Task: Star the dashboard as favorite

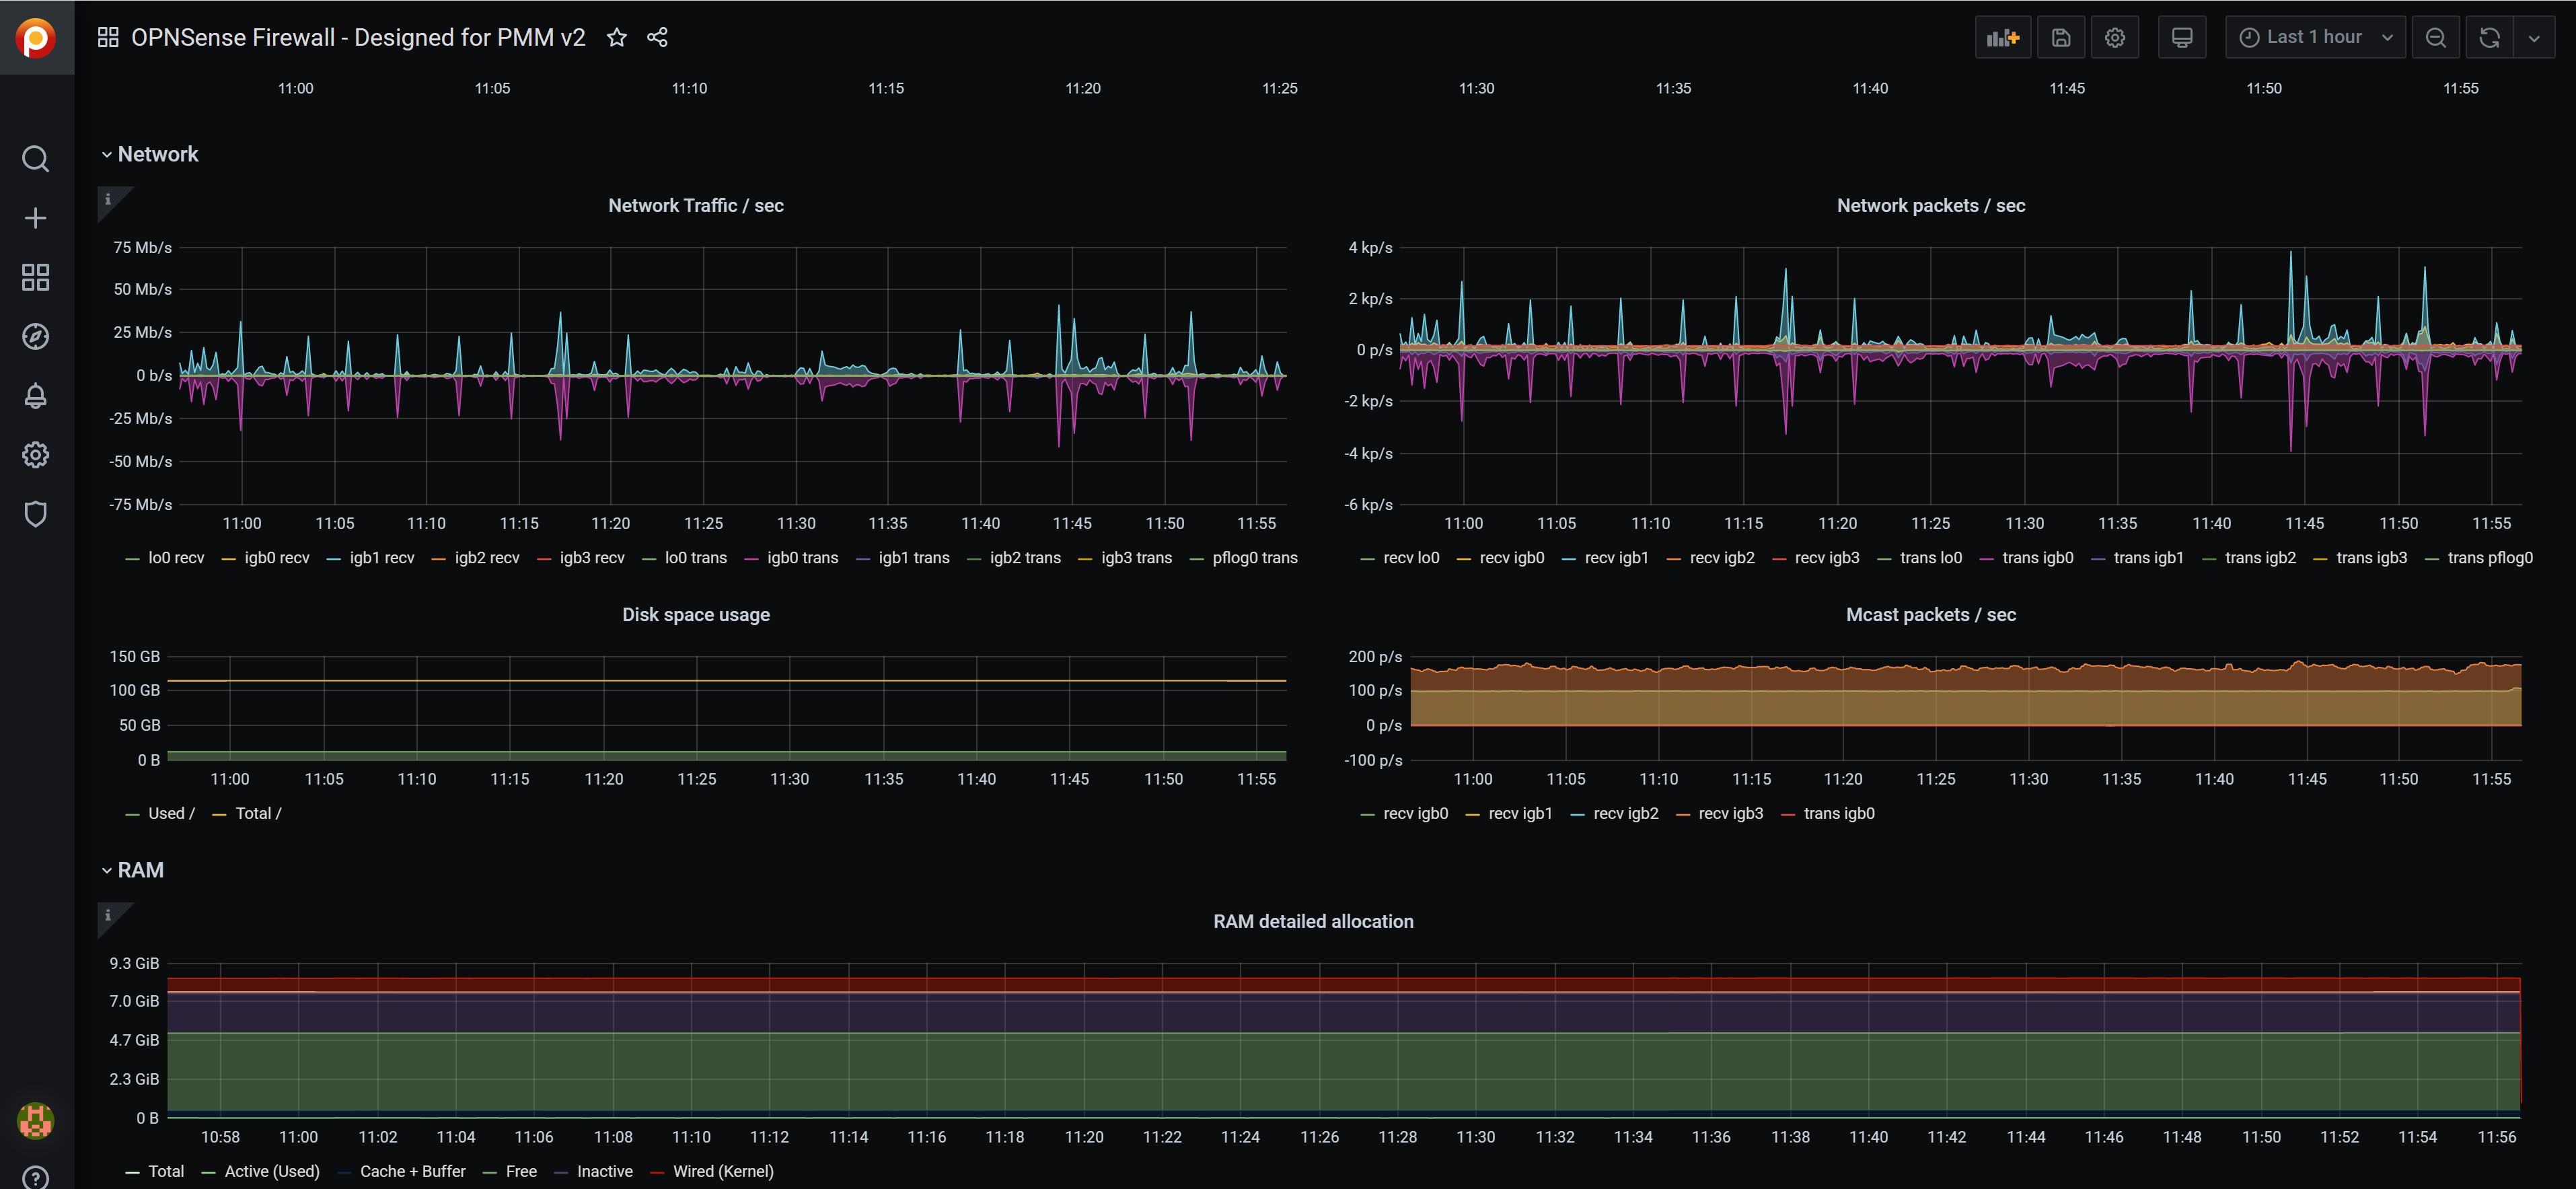Action: (617, 38)
